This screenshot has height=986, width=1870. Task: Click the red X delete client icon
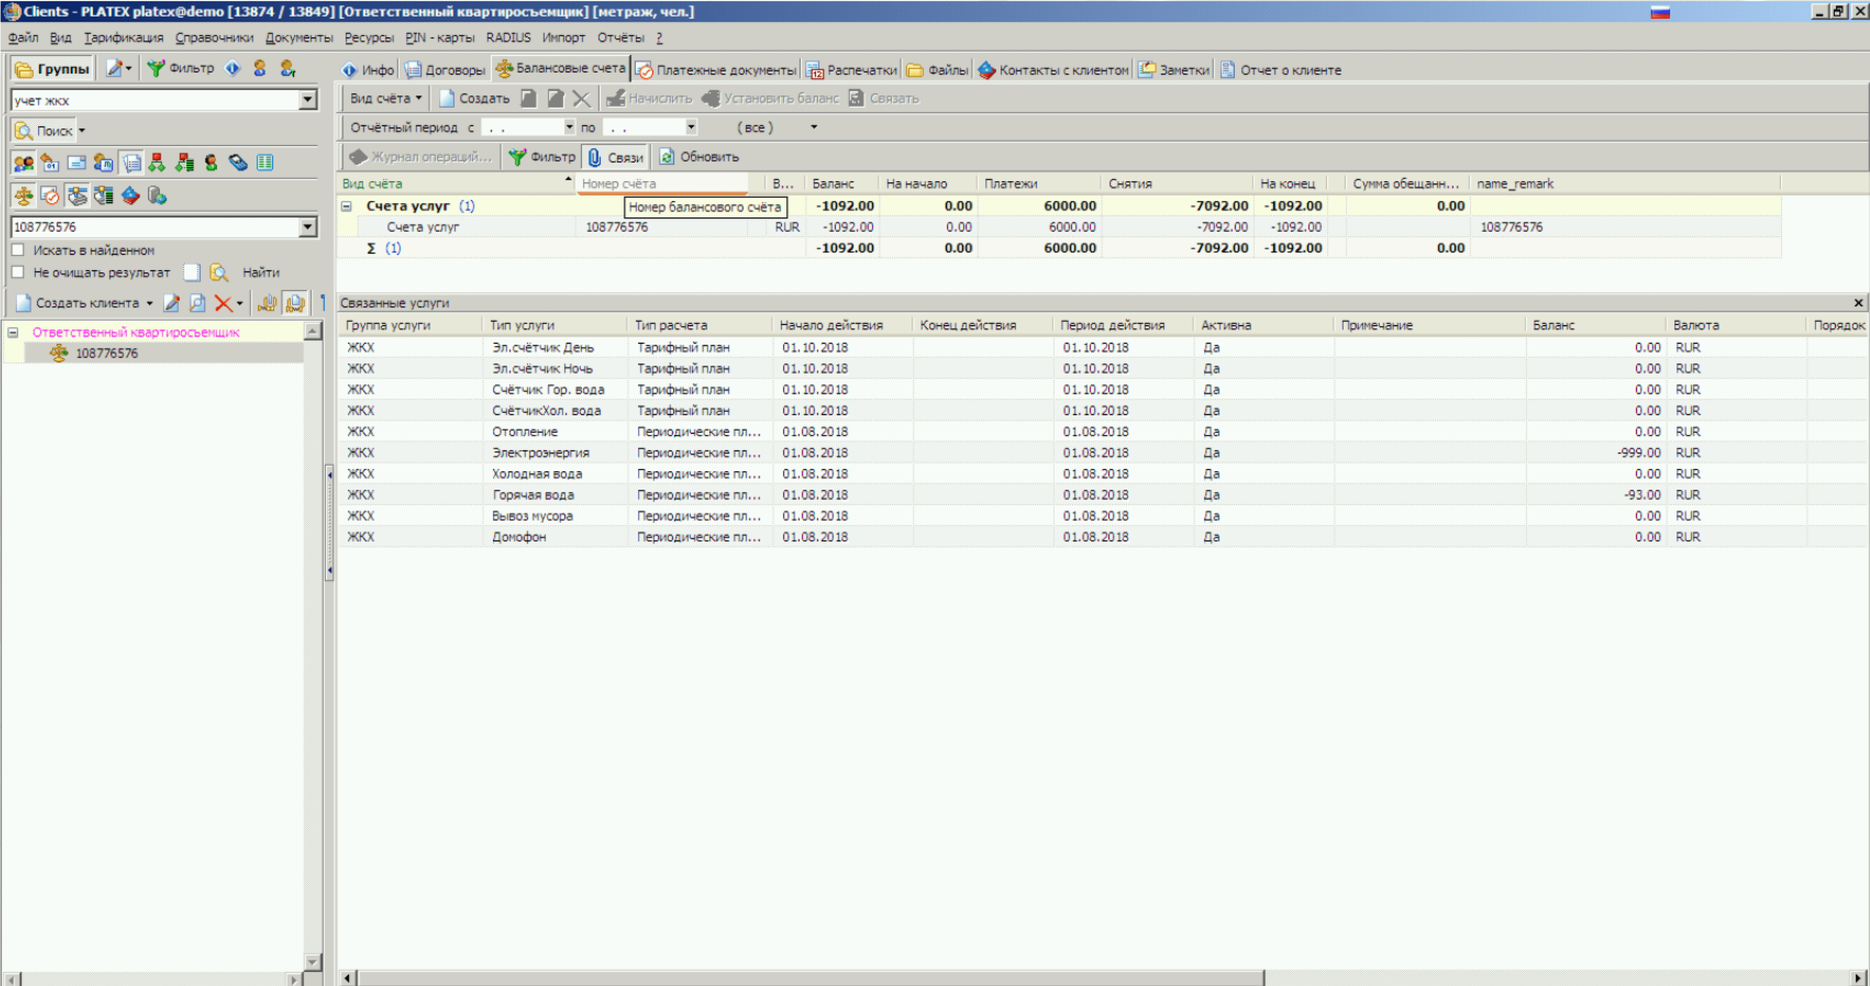(223, 303)
